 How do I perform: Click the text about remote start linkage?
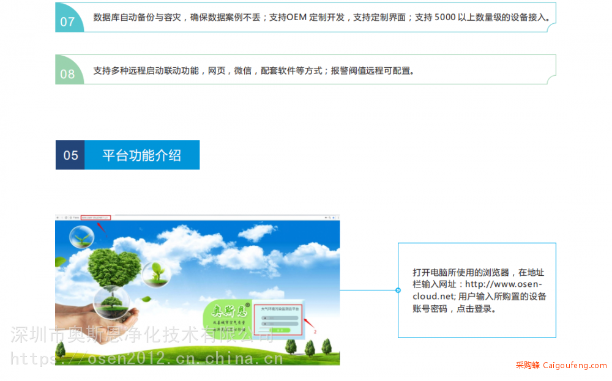254,70
